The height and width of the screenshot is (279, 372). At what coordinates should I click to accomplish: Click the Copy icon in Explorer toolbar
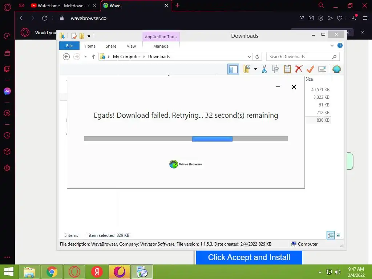click(276, 69)
